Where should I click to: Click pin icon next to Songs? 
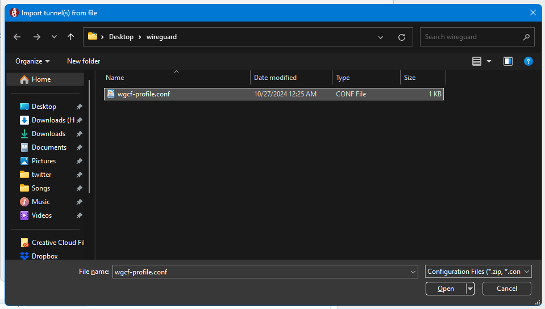tap(79, 188)
